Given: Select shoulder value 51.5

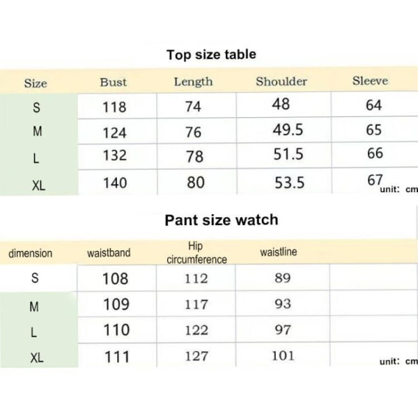Looking at the screenshot, I should pyautogui.click(x=288, y=154).
